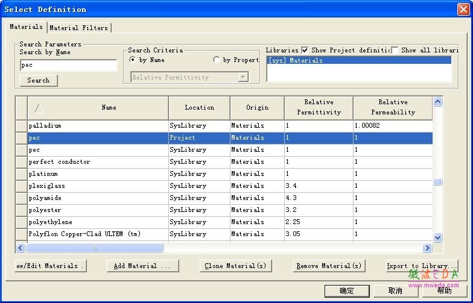
Task: Sort by the Name column header
Action: coord(98,107)
